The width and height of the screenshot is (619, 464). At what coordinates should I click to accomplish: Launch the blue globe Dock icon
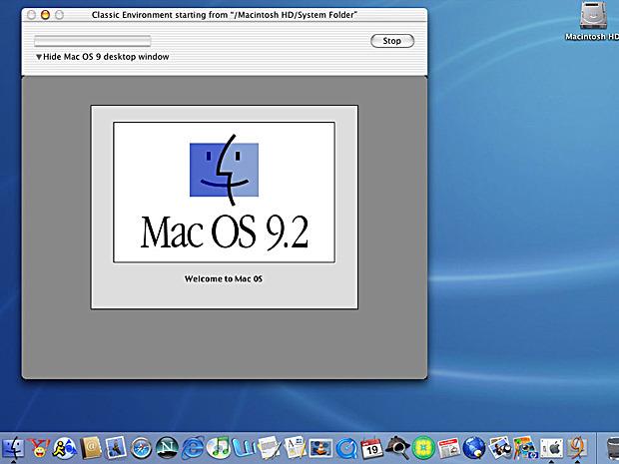point(474,448)
